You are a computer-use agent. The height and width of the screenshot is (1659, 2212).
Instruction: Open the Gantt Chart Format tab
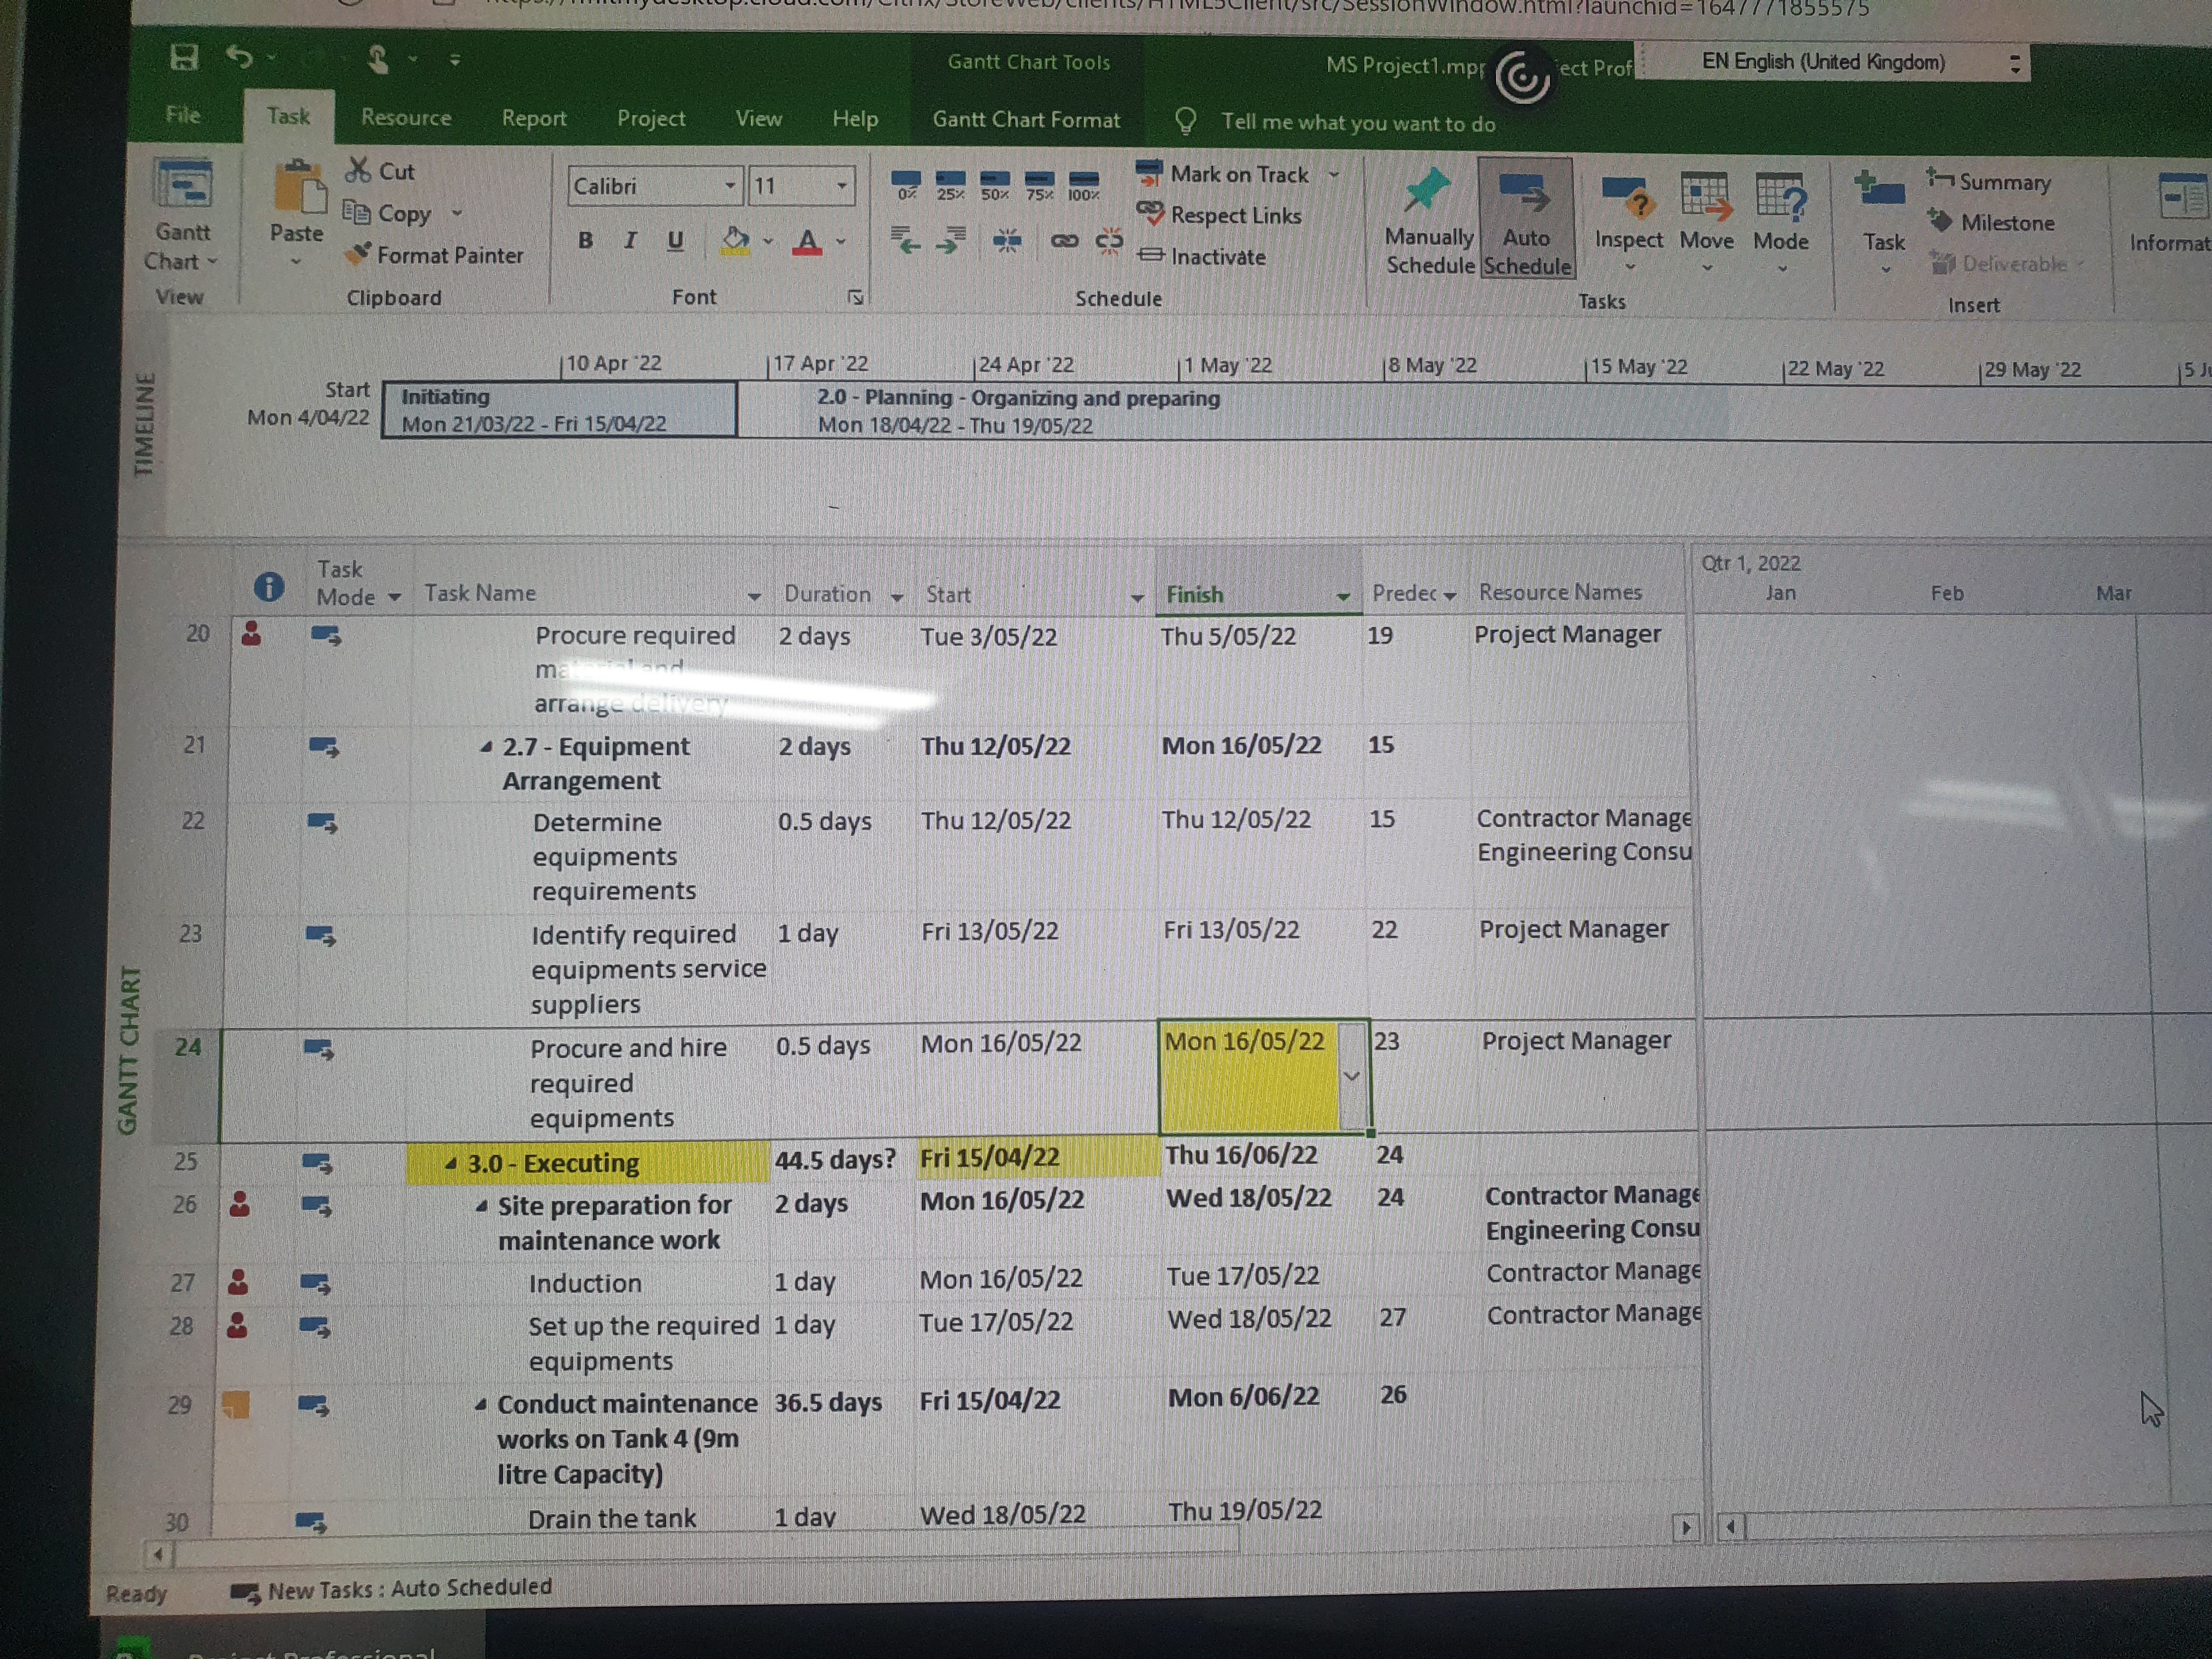coord(1026,120)
